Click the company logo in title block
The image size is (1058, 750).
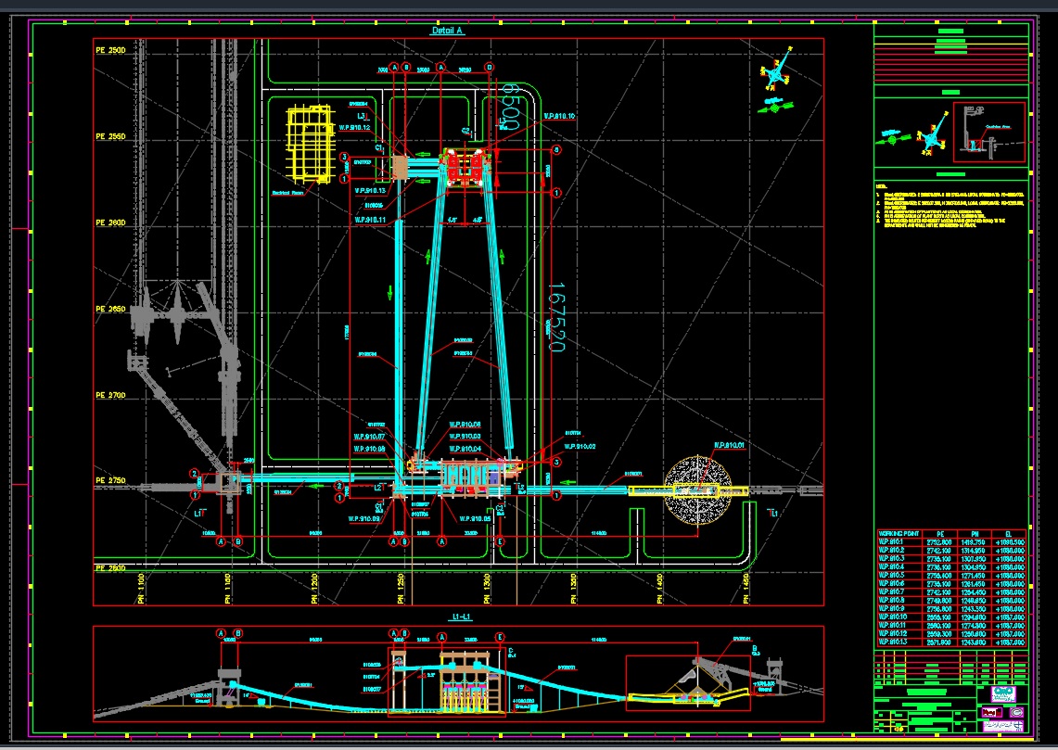(x=1003, y=693)
